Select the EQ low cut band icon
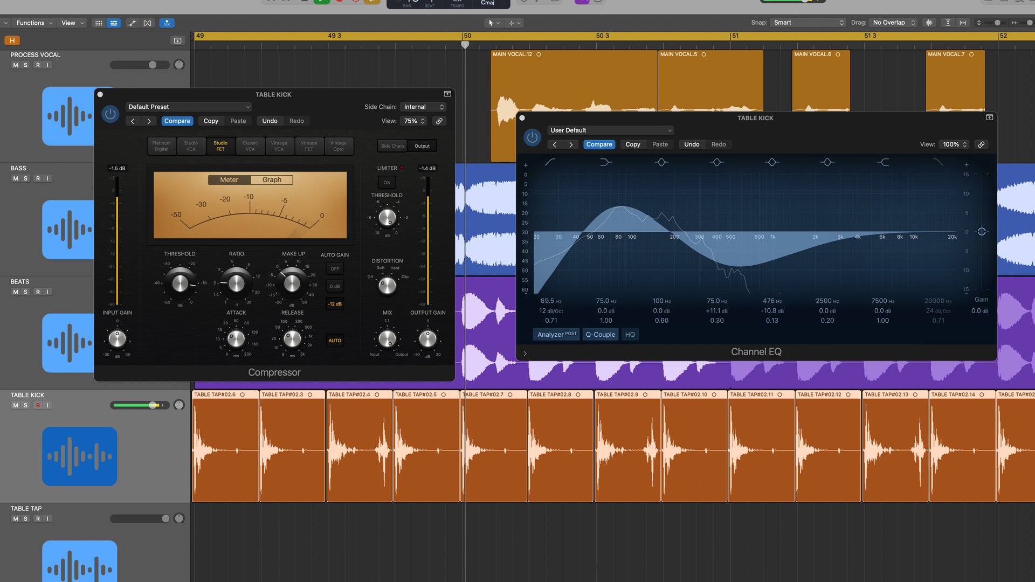This screenshot has height=582, width=1035. 550,162
